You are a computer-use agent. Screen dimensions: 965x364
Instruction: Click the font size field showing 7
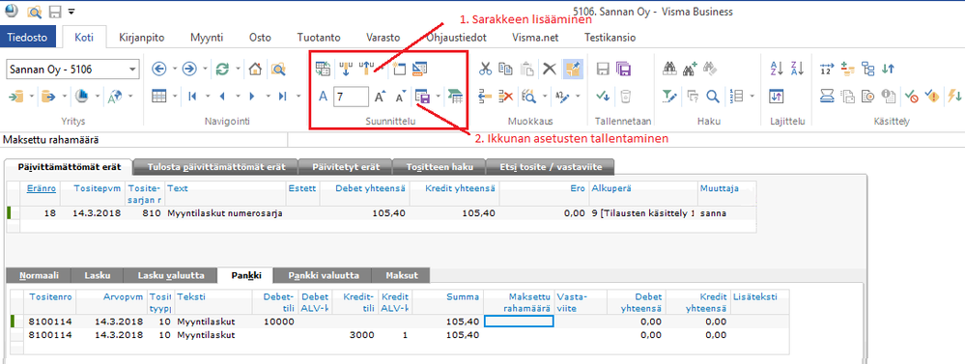tap(351, 97)
